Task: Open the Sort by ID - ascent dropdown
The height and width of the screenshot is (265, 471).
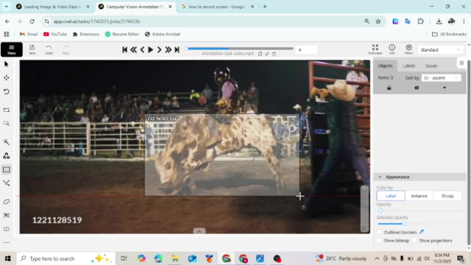Action: (x=441, y=78)
